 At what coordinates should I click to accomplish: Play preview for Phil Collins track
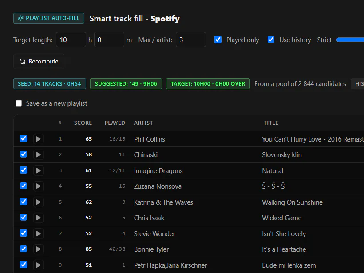coord(38,139)
